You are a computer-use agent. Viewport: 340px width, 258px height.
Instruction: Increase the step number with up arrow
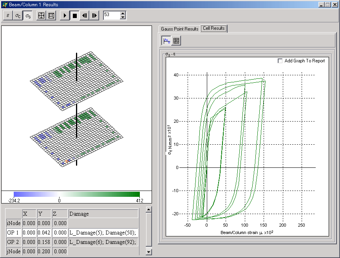[123, 13]
